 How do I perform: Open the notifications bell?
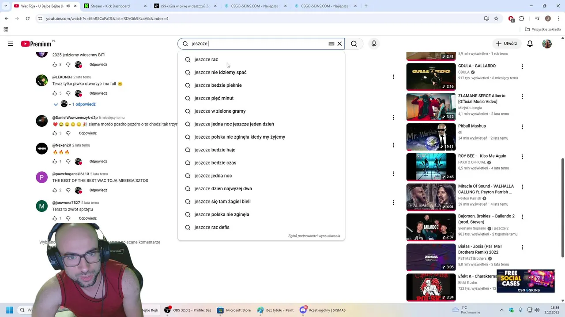pyautogui.click(x=530, y=44)
